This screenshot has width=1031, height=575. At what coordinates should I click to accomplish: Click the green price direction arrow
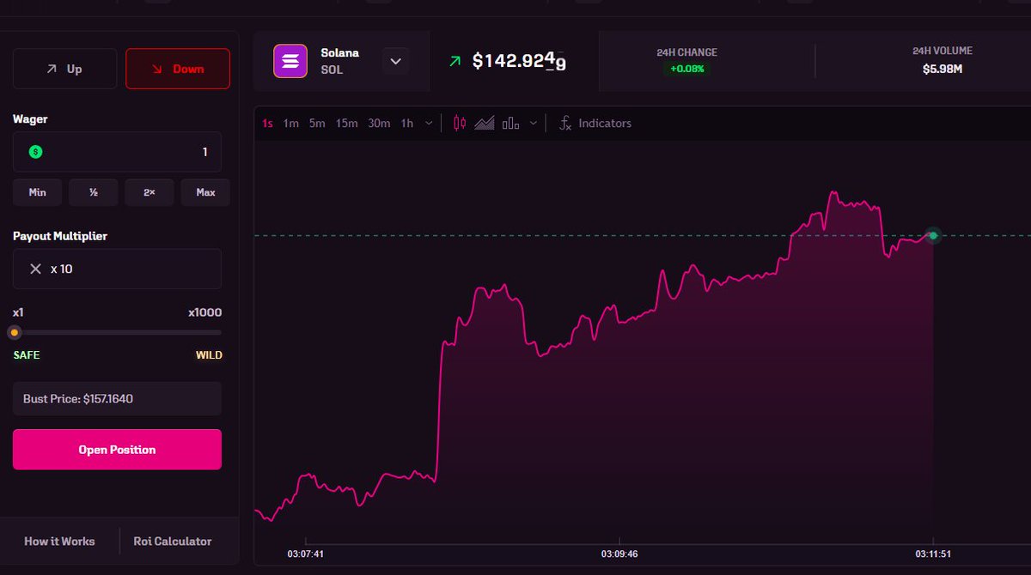pyautogui.click(x=454, y=61)
